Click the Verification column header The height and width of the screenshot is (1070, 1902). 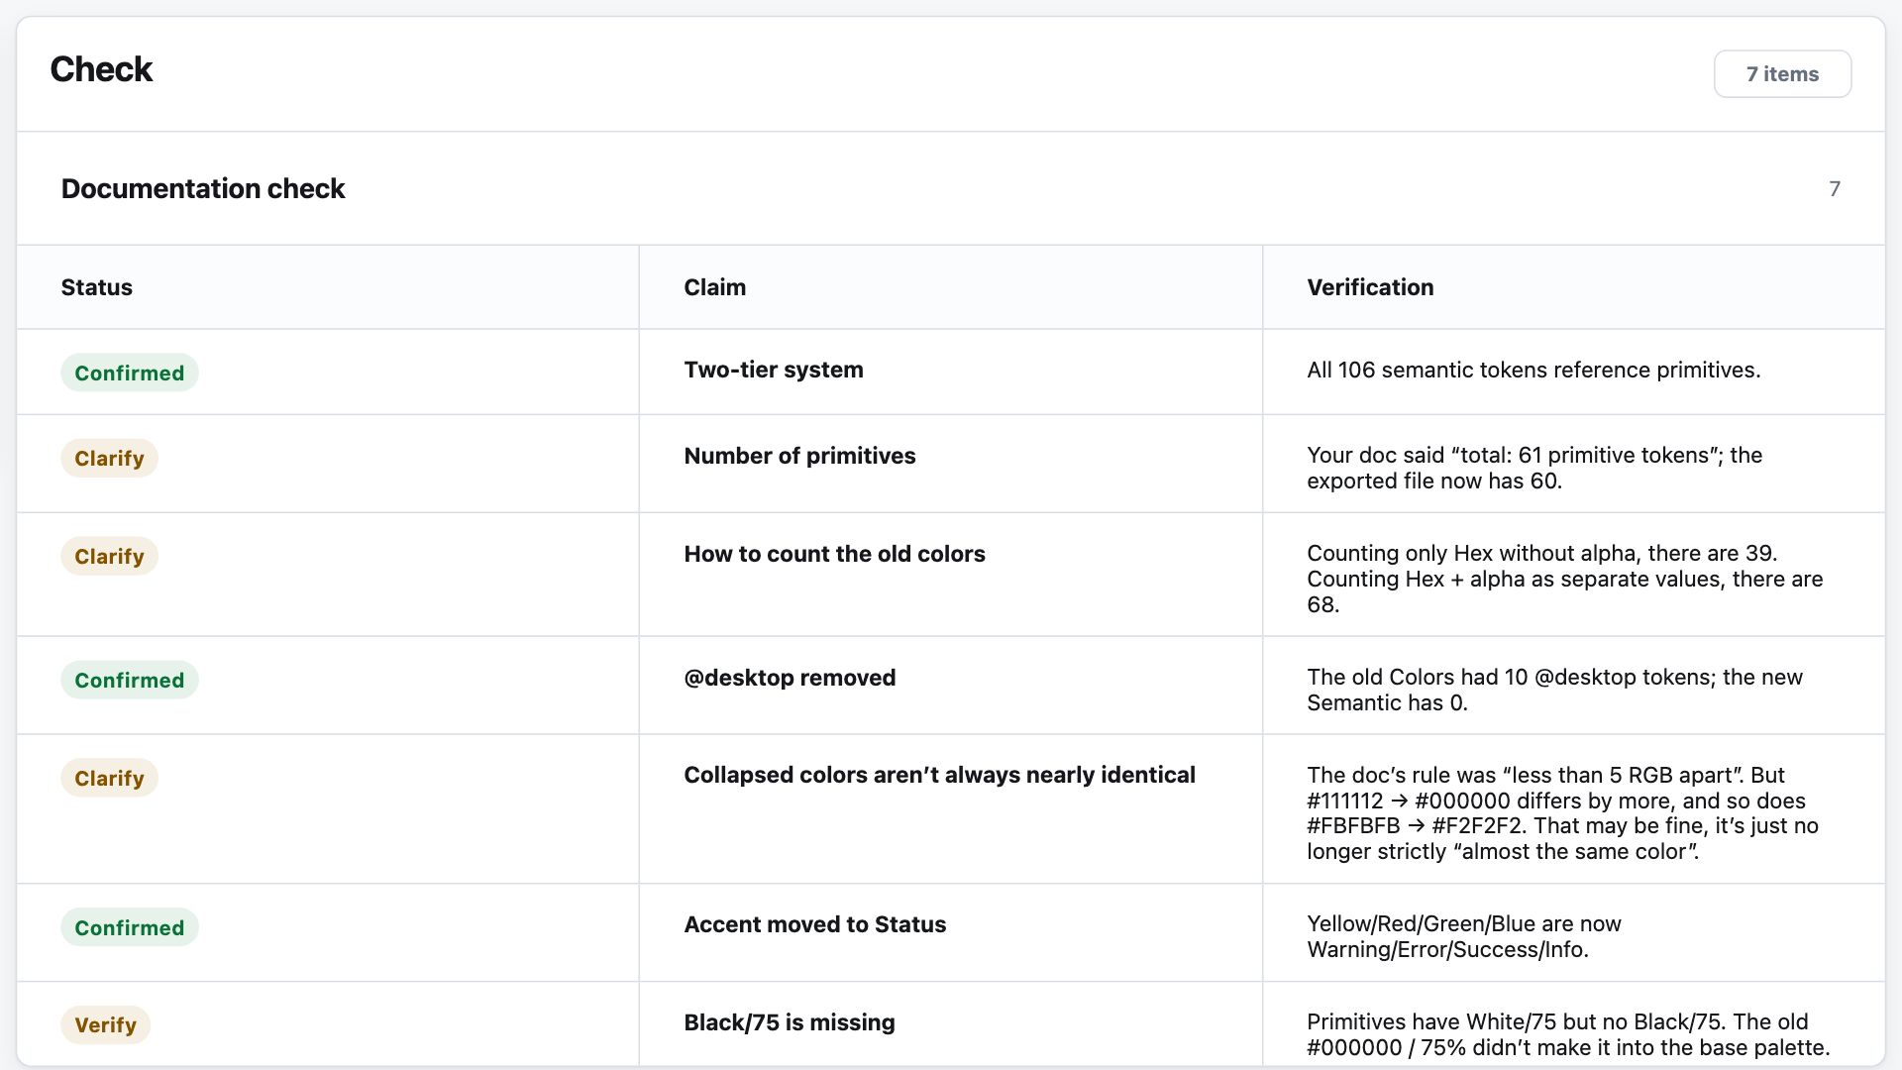(1370, 287)
